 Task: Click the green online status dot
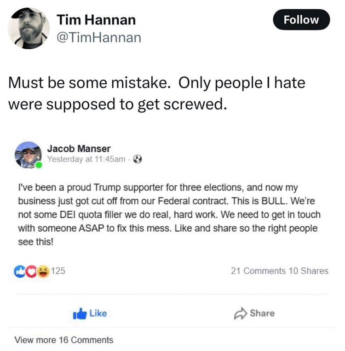coord(39,165)
